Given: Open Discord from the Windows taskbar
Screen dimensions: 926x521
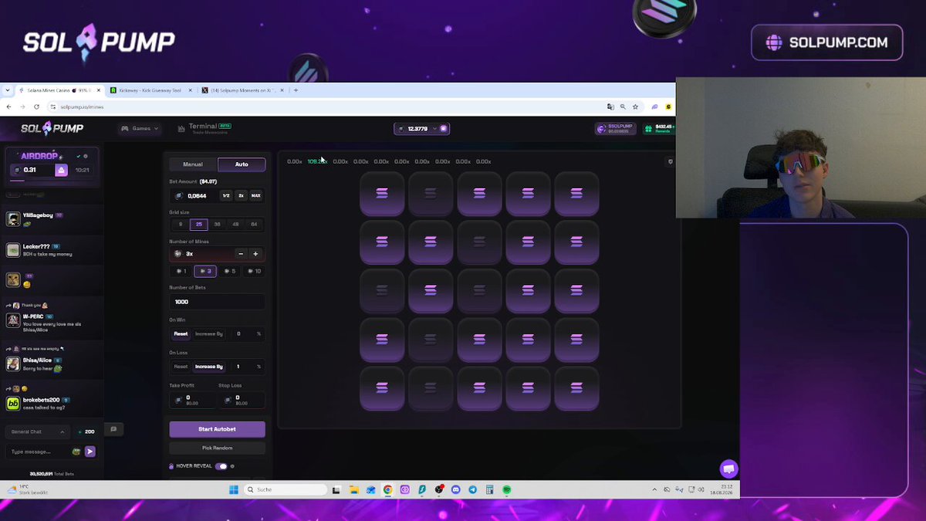Looking at the screenshot, I should coord(455,489).
